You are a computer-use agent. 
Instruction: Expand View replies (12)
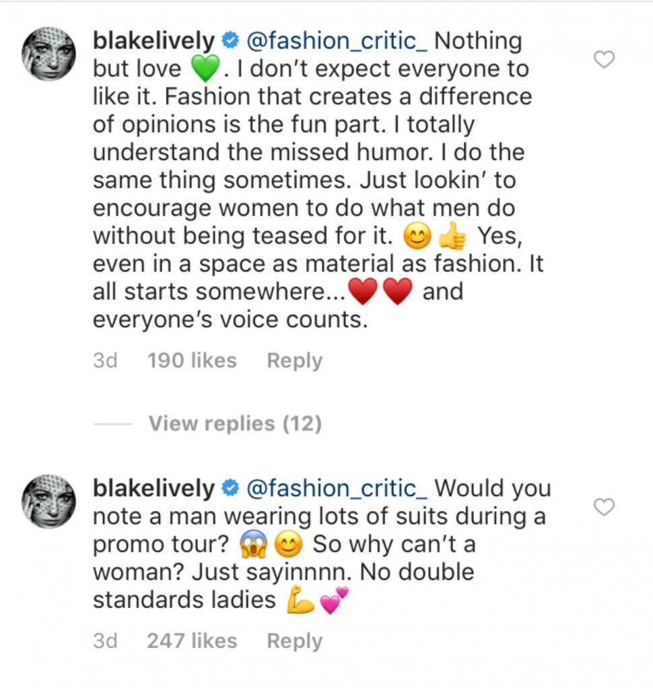tap(234, 423)
